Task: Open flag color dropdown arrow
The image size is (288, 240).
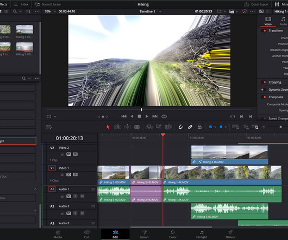Action: [215, 127]
